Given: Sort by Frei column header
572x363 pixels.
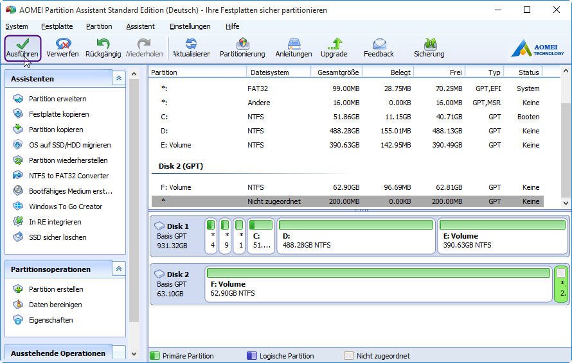Looking at the screenshot, I should coord(440,72).
